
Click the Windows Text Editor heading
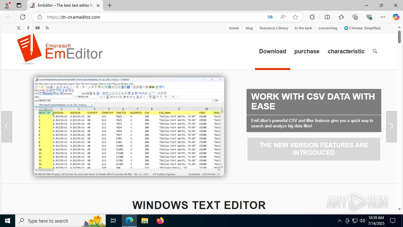pyautogui.click(x=199, y=205)
